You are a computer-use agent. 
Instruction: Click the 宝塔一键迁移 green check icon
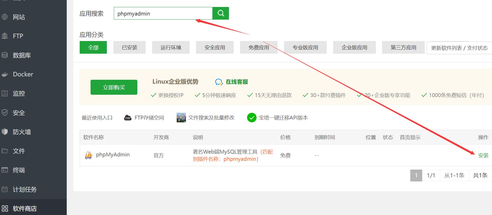coord(252,118)
